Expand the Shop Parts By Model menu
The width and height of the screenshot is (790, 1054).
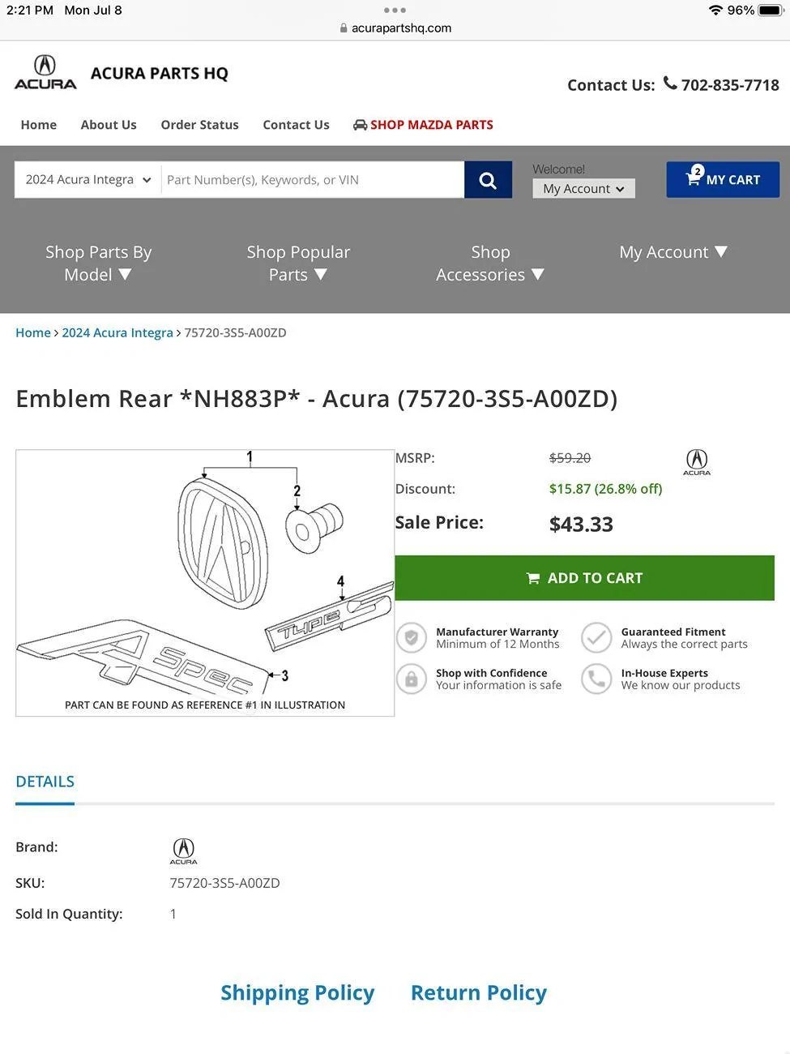(98, 263)
